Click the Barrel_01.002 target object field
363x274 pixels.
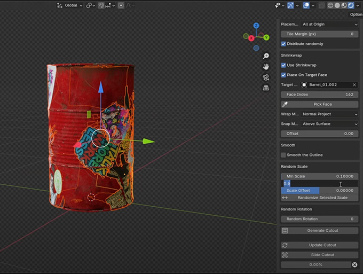[x=326, y=85]
